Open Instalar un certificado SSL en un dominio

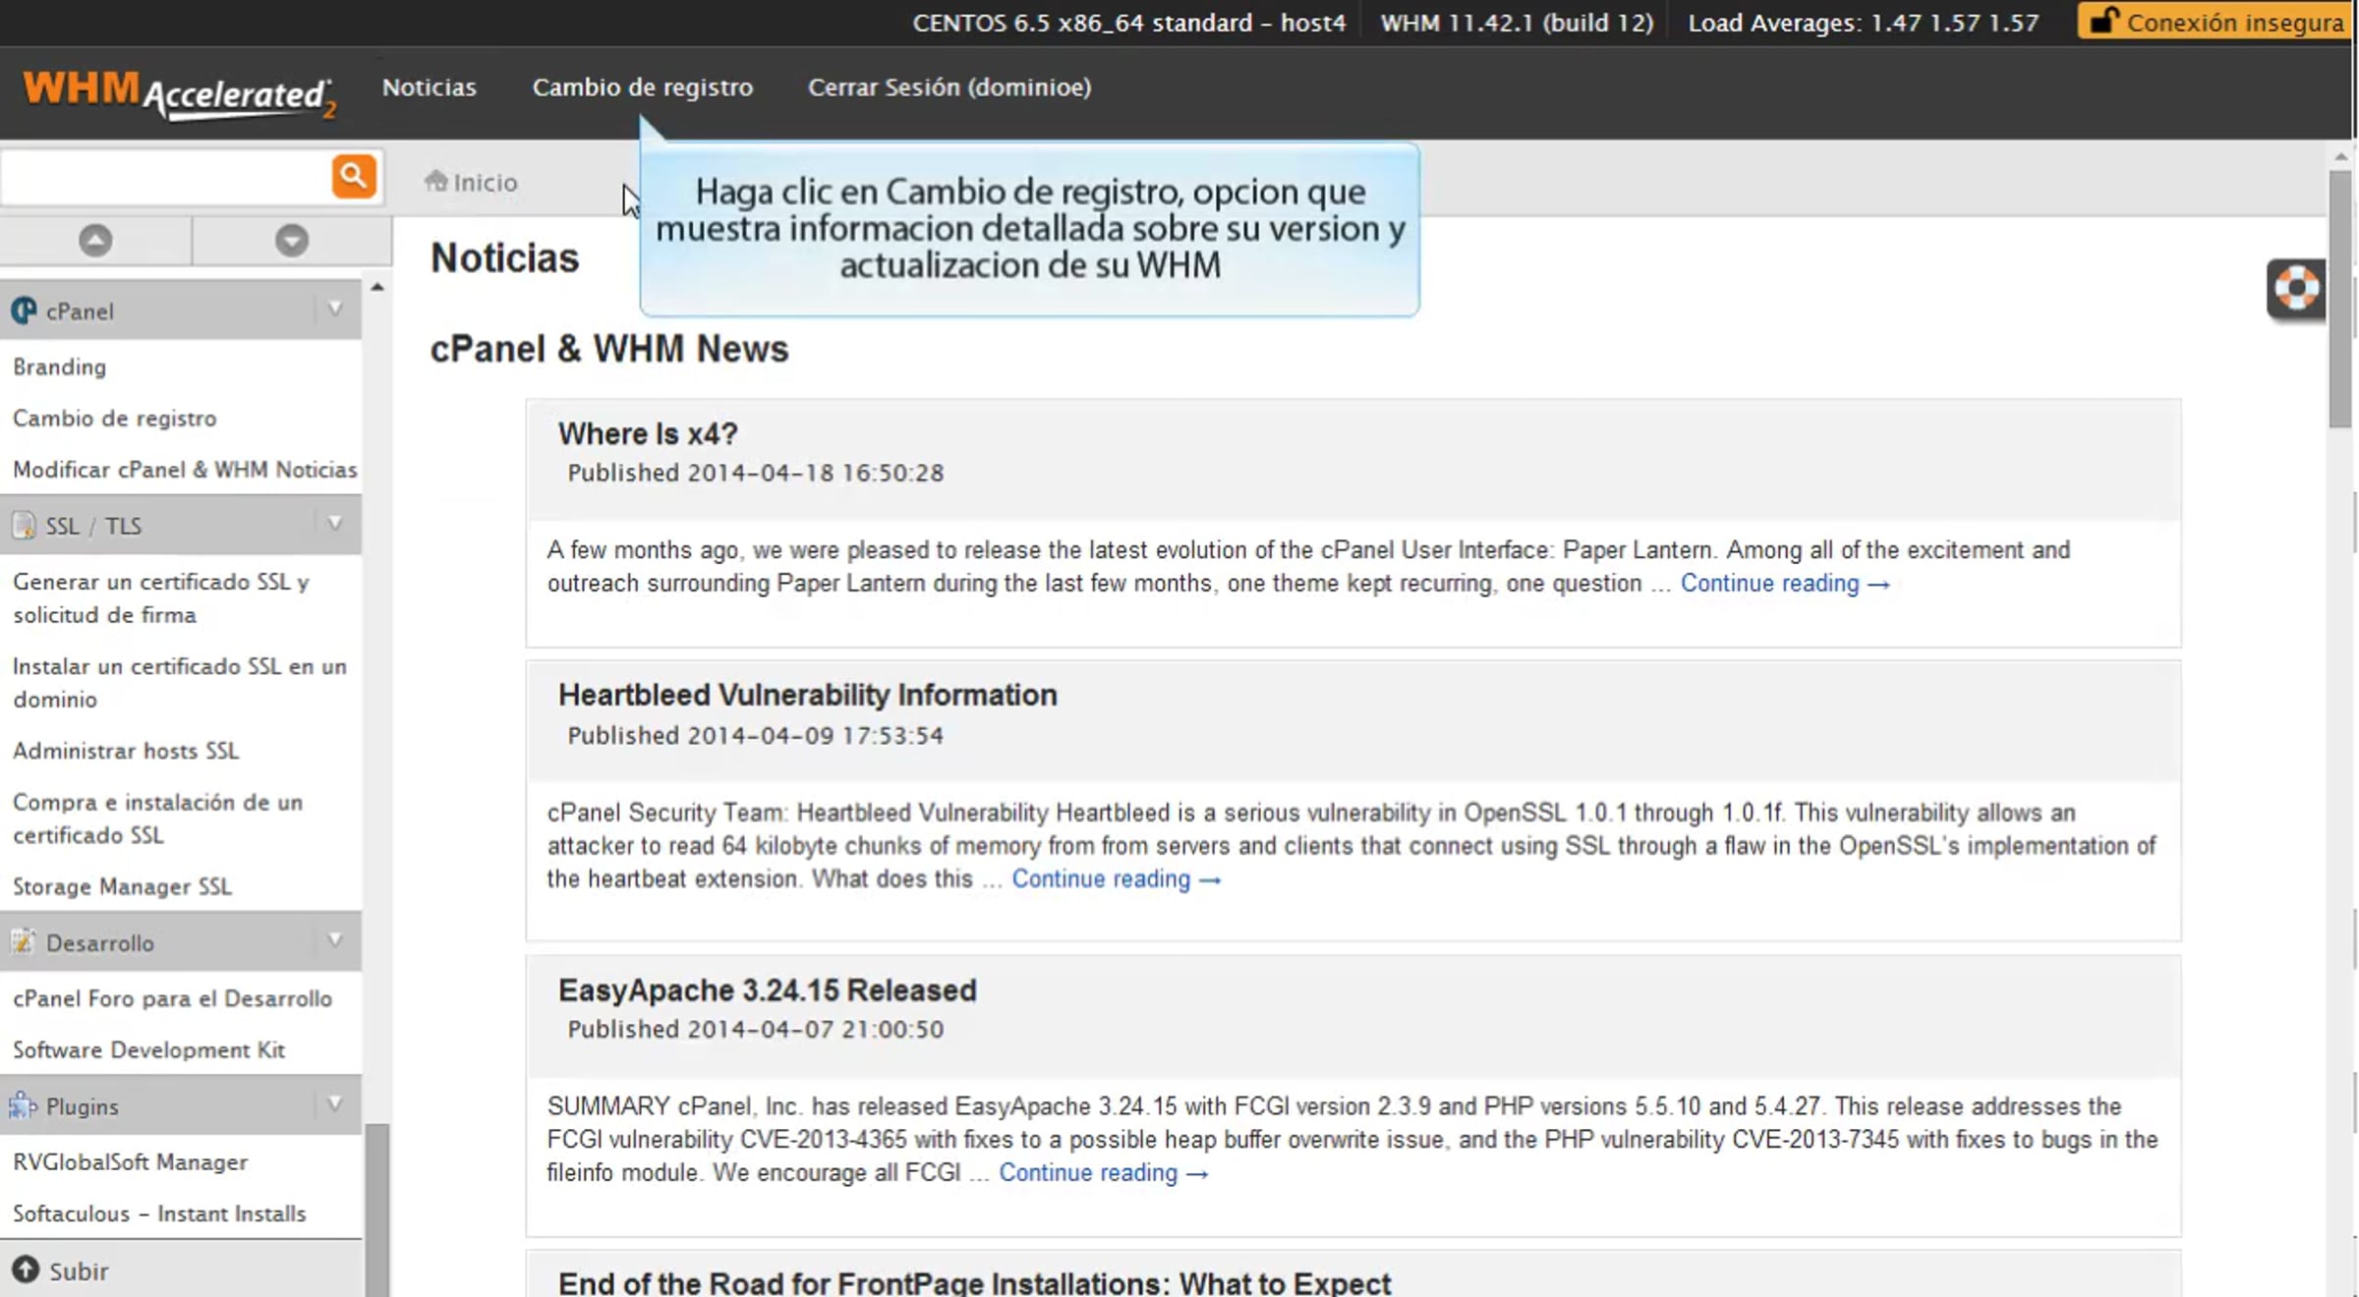(x=180, y=682)
